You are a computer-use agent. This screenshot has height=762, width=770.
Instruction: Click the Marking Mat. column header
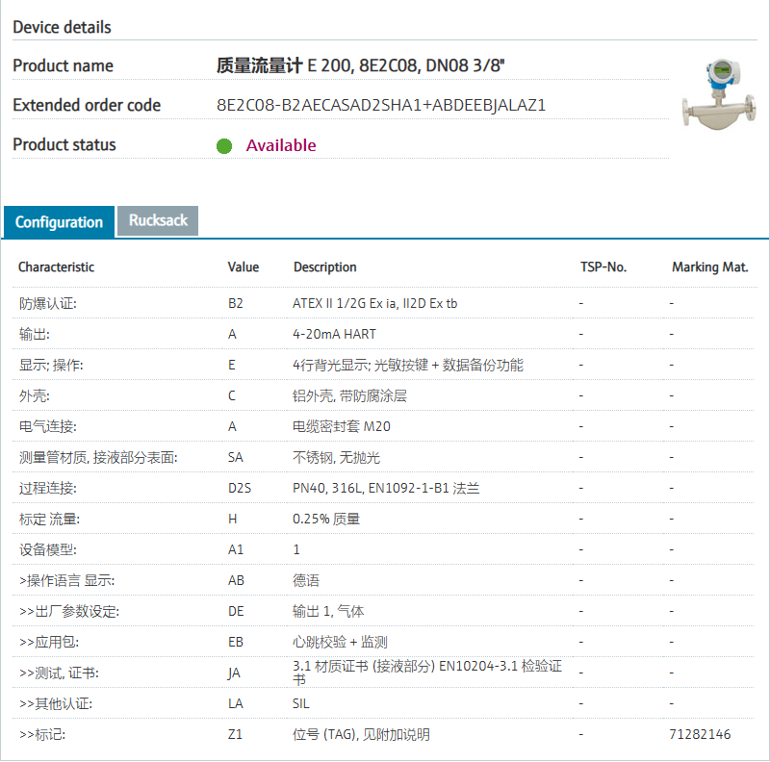pos(709,267)
